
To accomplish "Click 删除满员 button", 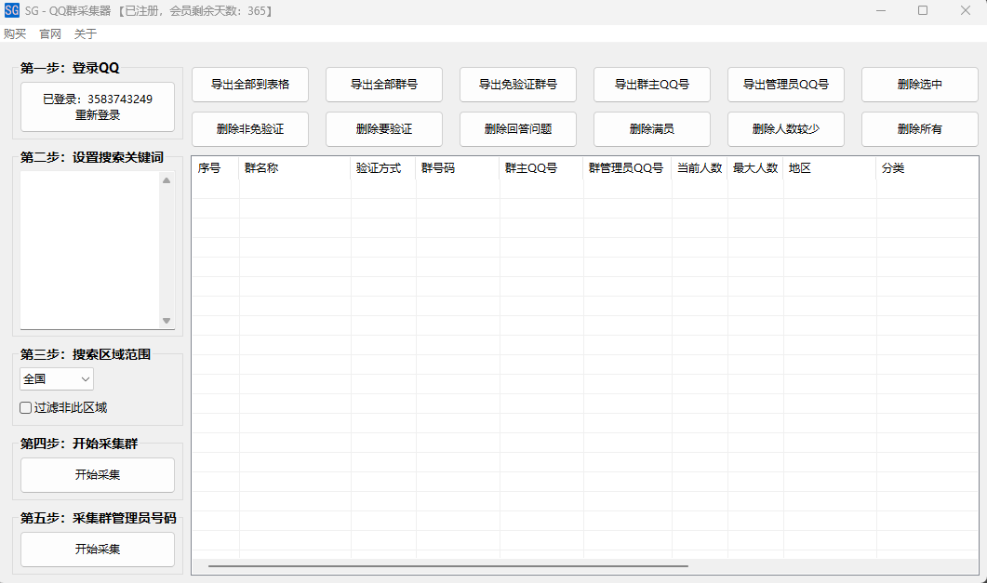I will [x=652, y=129].
